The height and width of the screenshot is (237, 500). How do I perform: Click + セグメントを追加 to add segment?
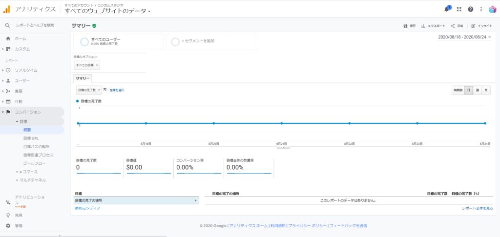[x=212, y=42]
